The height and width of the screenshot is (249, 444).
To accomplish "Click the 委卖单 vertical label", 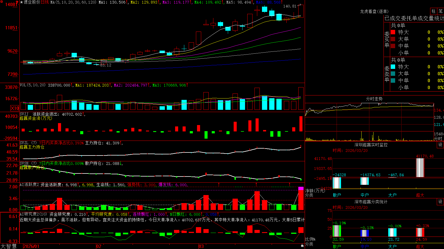I will coord(387,74).
